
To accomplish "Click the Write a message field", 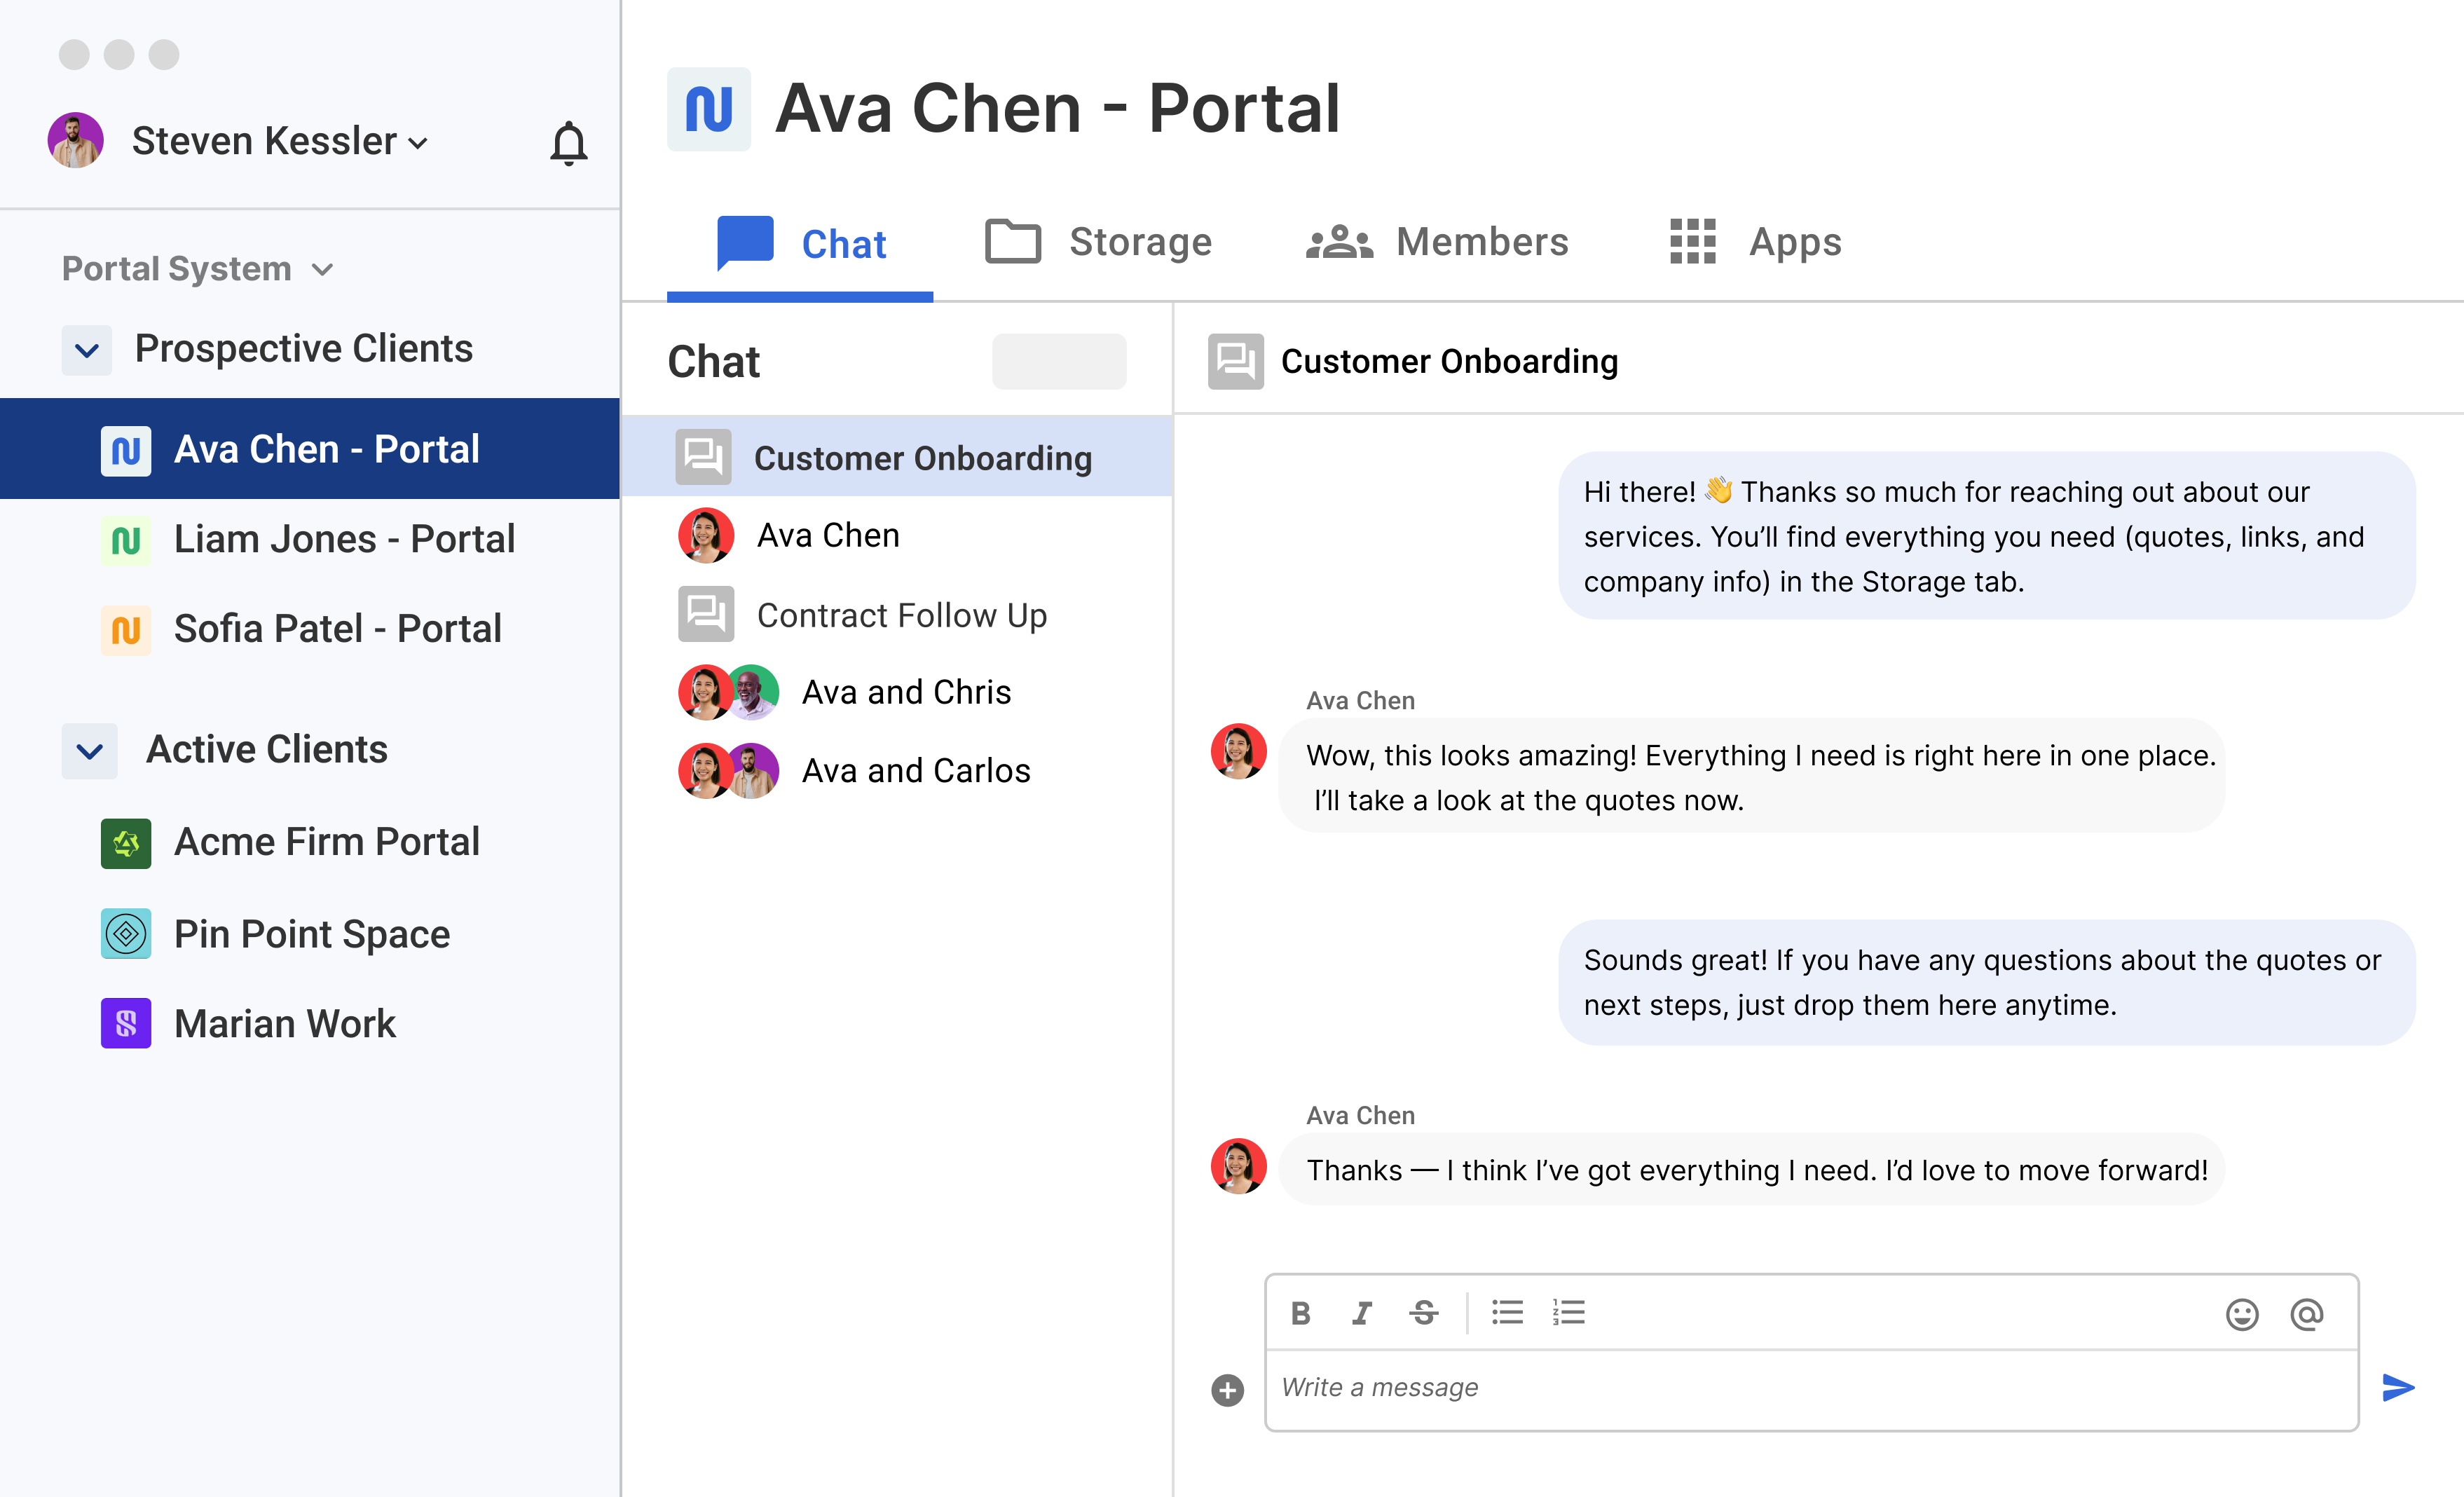I will pyautogui.click(x=1810, y=1388).
